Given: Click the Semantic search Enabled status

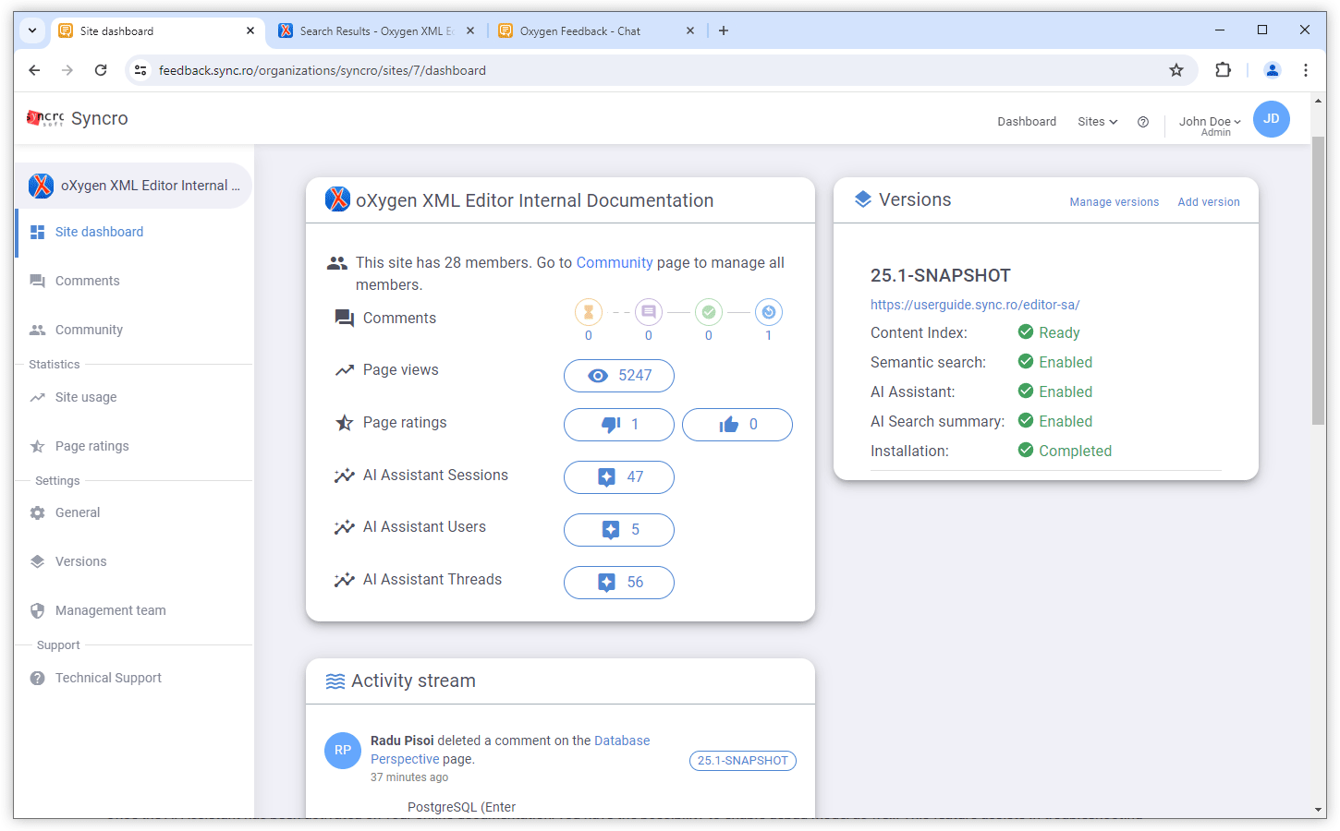Looking at the screenshot, I should click(1055, 362).
